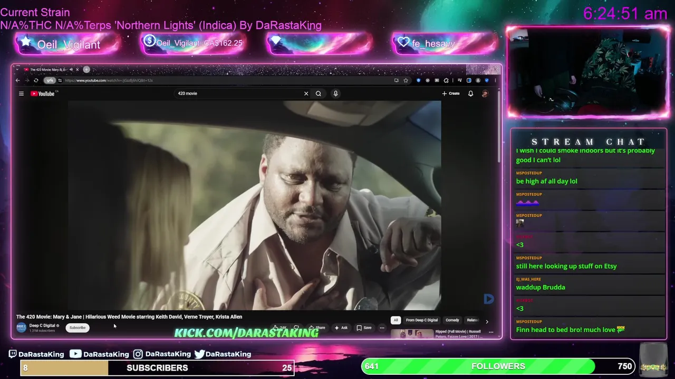675x379 pixels.
Task: Click the clock reading '6:24:51 am'
Action: (625, 14)
